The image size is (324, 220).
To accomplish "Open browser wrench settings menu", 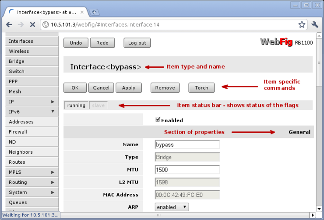I will point(315,25).
